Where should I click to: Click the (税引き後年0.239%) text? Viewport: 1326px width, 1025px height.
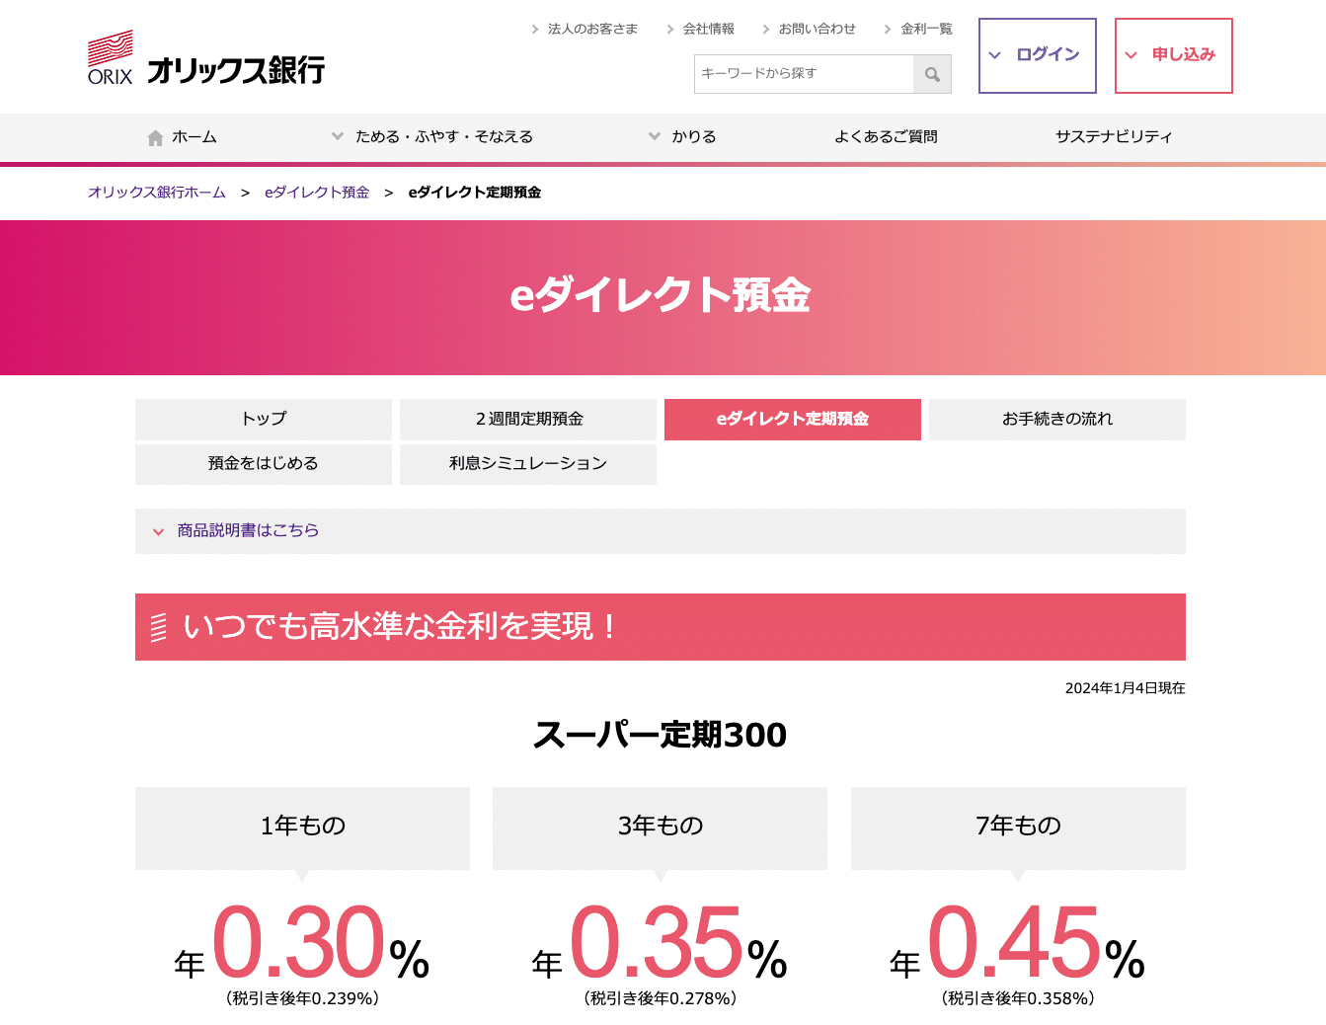[302, 998]
